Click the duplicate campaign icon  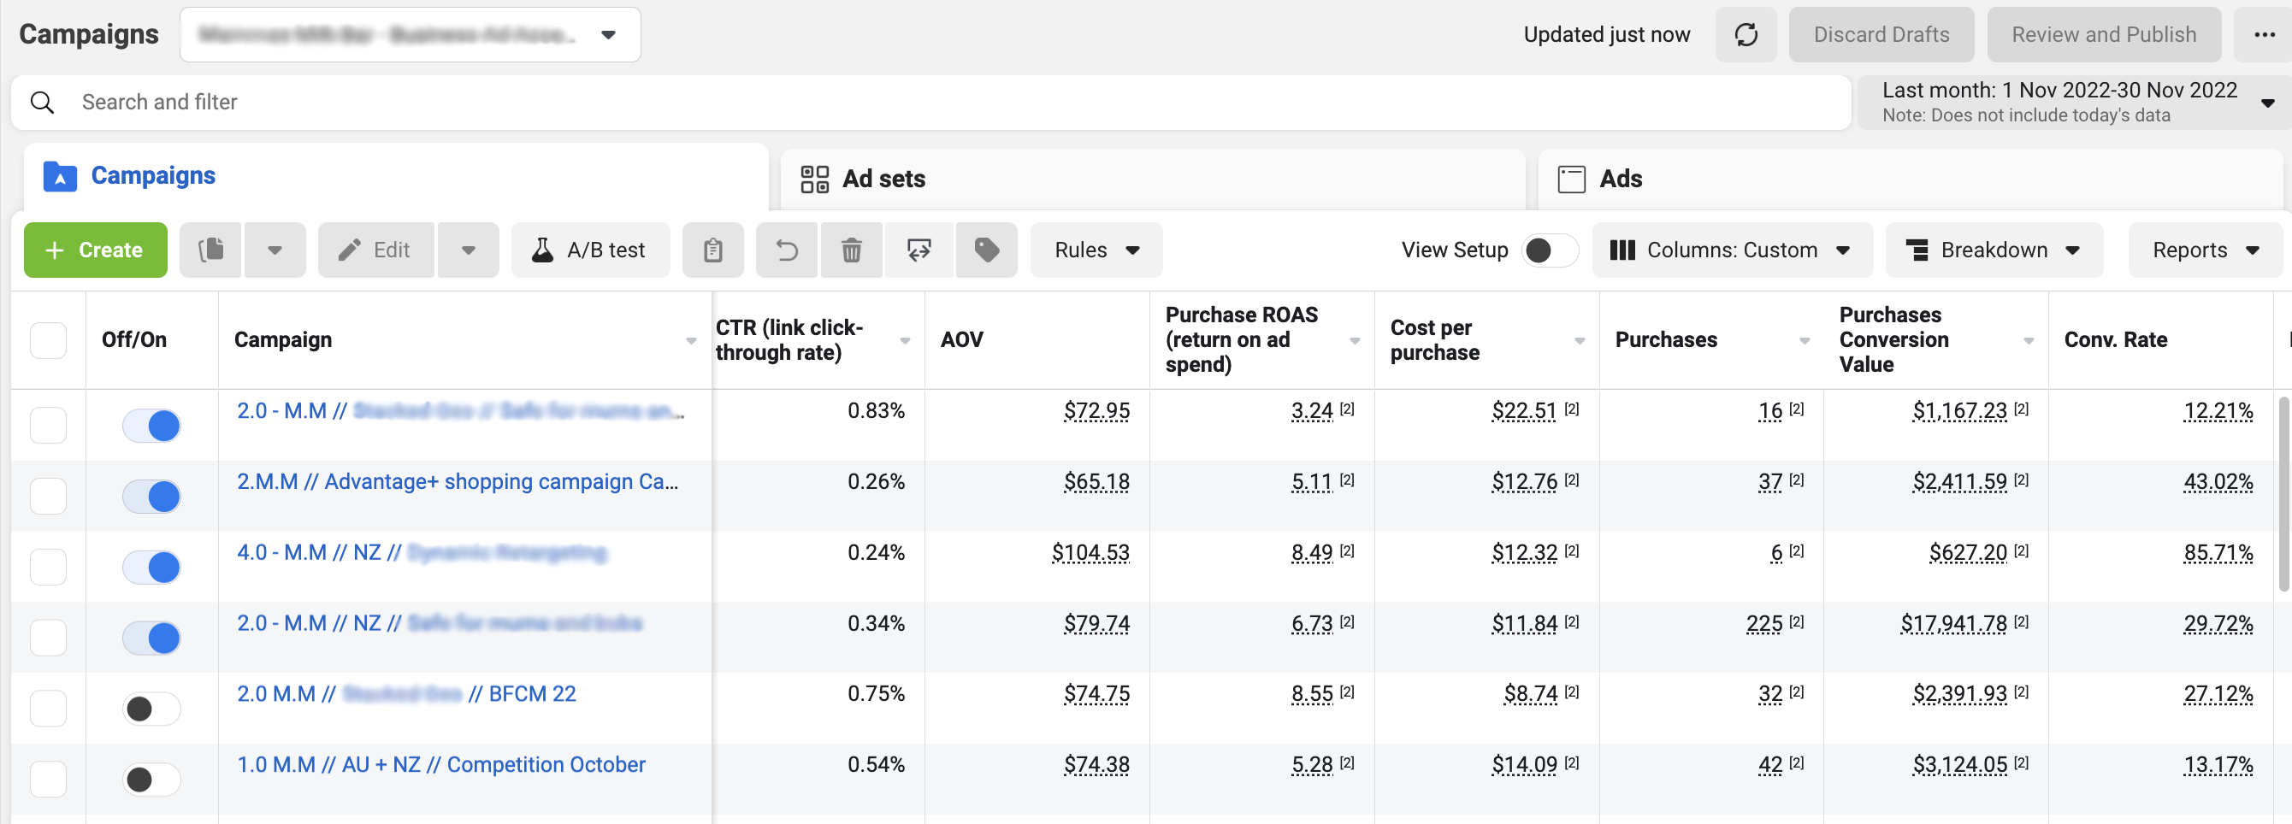coord(211,250)
